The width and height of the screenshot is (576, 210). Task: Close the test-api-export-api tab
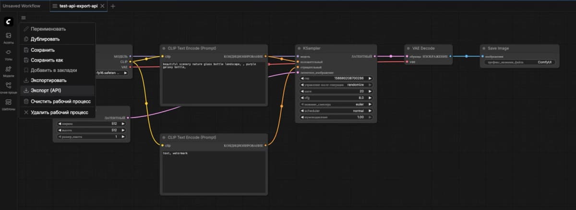[x=102, y=6]
